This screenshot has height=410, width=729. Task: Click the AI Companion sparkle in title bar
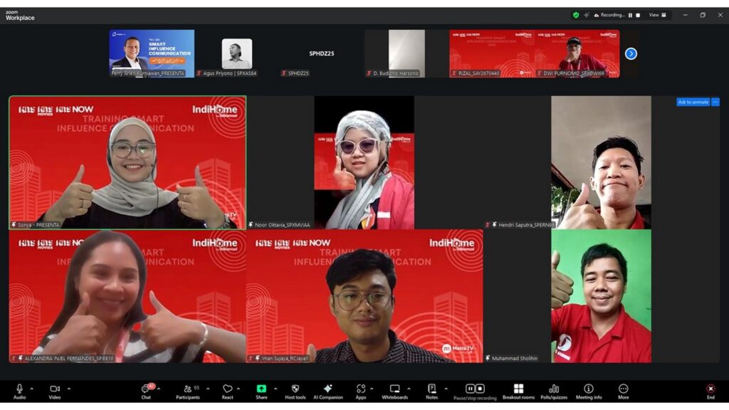pos(587,15)
